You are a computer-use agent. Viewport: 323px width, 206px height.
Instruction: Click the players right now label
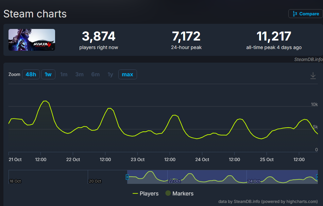[99, 47]
